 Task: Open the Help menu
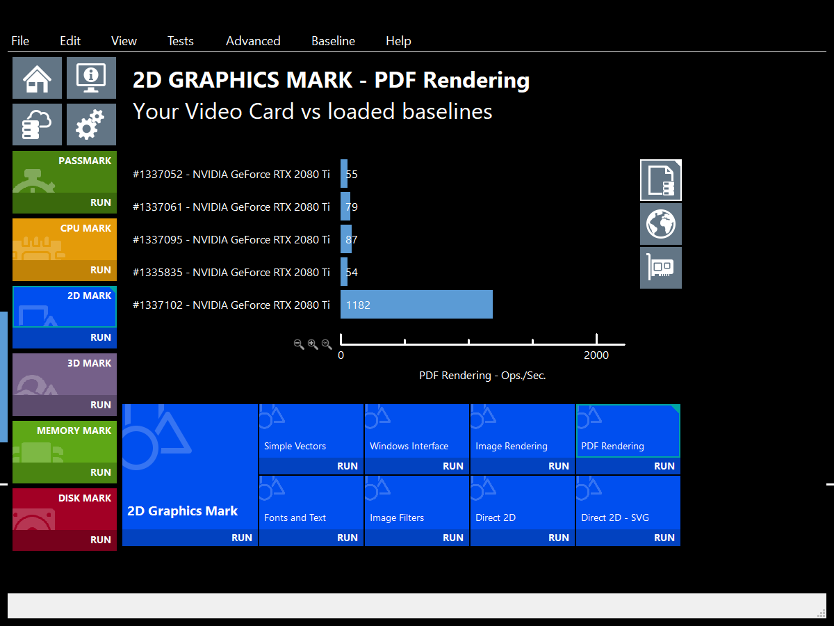(398, 41)
